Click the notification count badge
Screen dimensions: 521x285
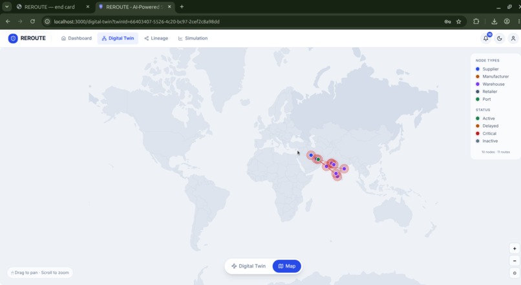(489, 34)
